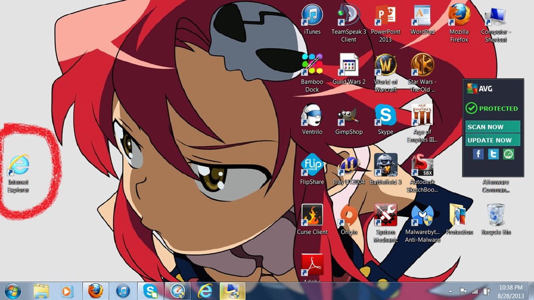
Task: Open the Adobe Reader desktop icon
Action: coord(312,268)
